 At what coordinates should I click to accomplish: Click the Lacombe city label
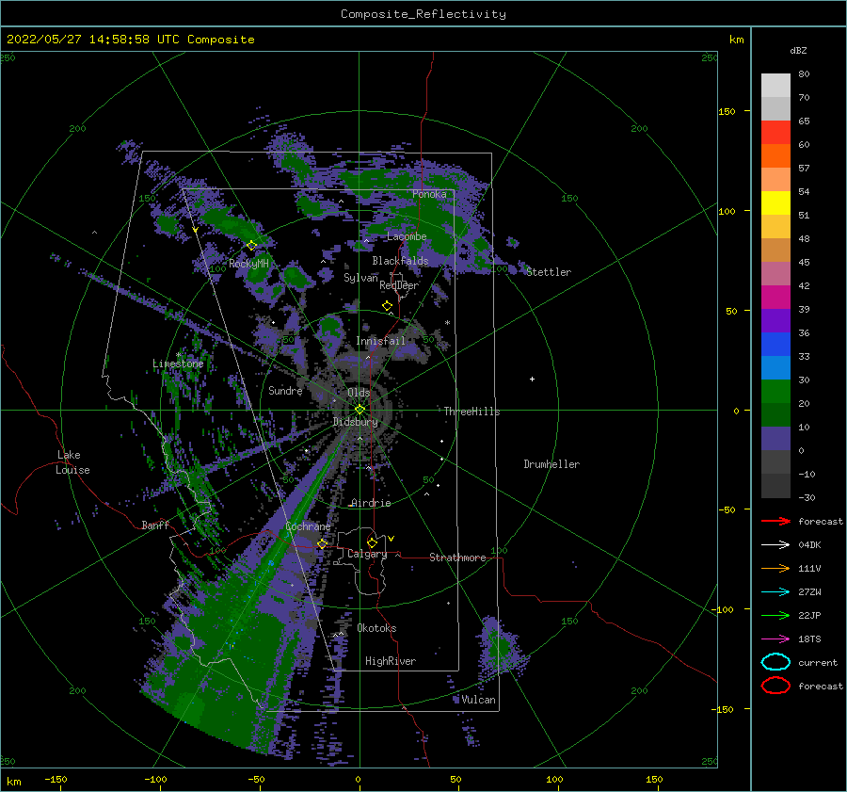(x=407, y=236)
